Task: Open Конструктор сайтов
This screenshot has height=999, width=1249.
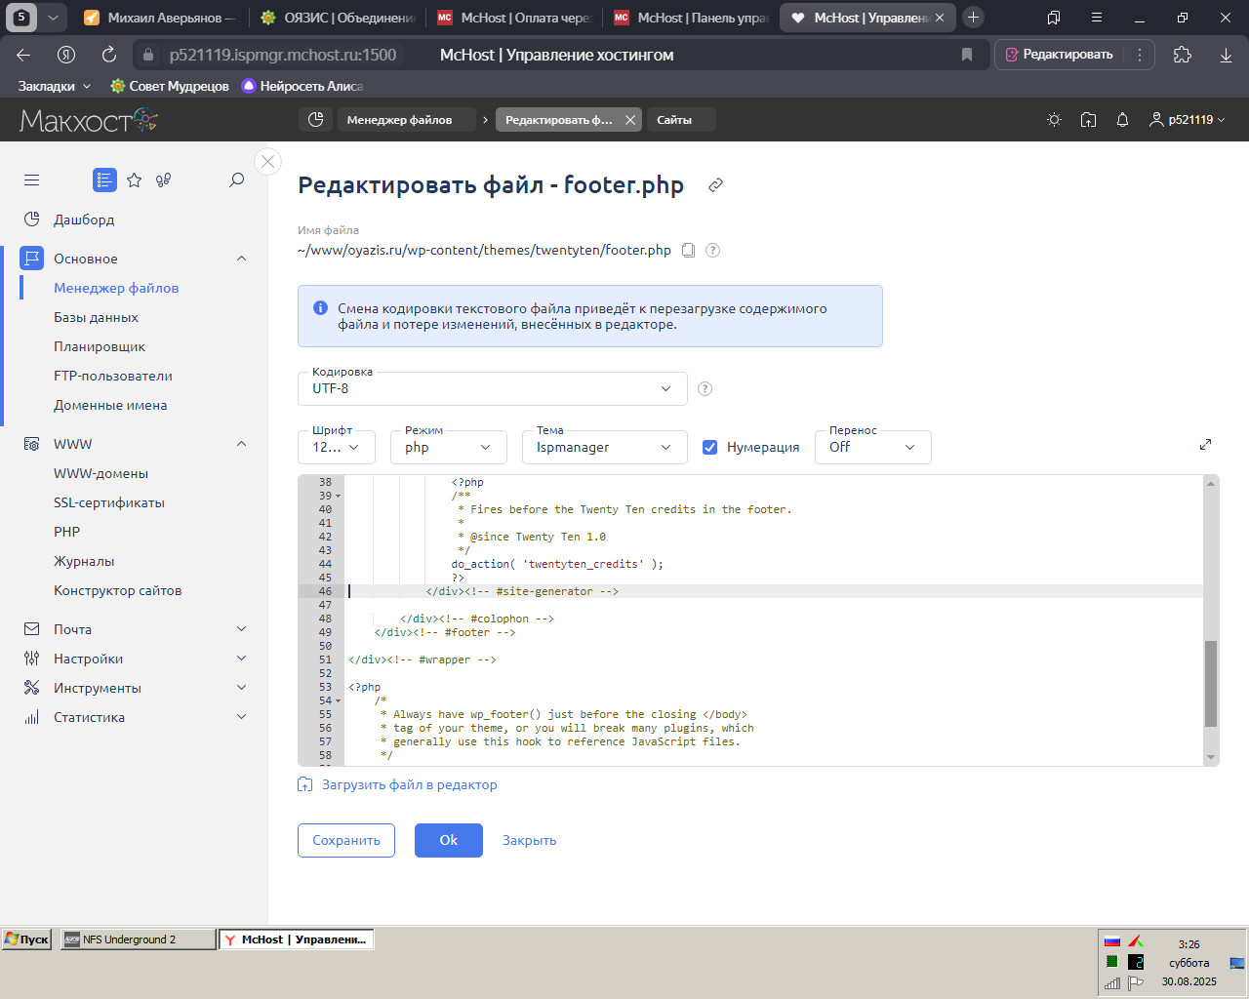Action: point(117,590)
